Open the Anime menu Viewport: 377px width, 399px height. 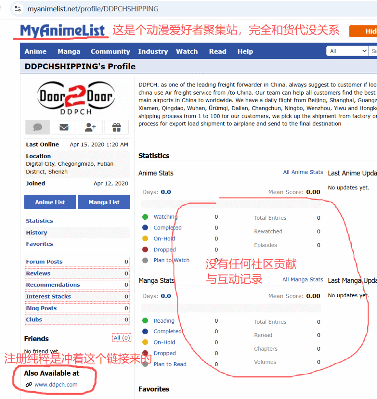point(35,51)
